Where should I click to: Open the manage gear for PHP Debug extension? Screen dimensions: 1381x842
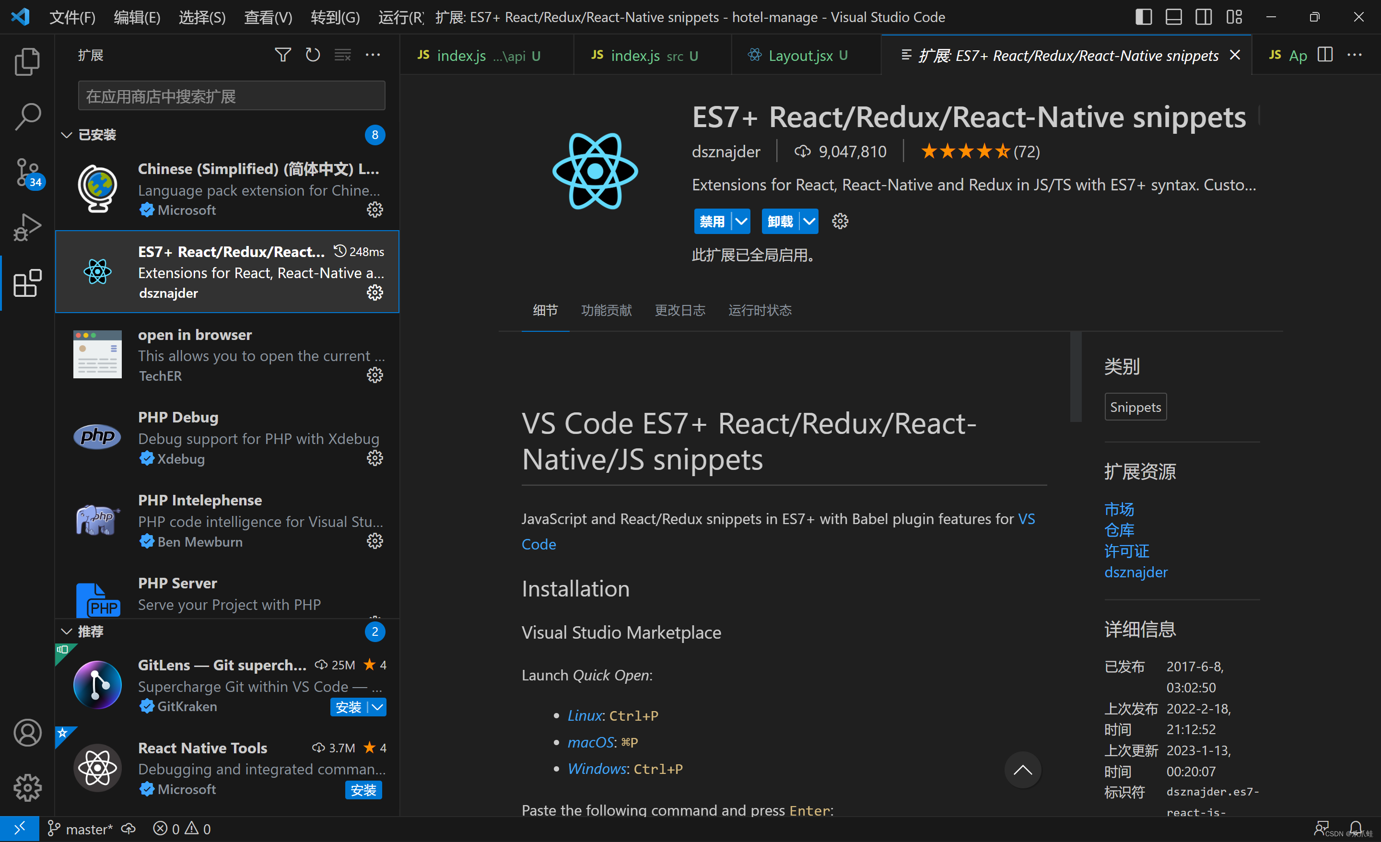(375, 458)
